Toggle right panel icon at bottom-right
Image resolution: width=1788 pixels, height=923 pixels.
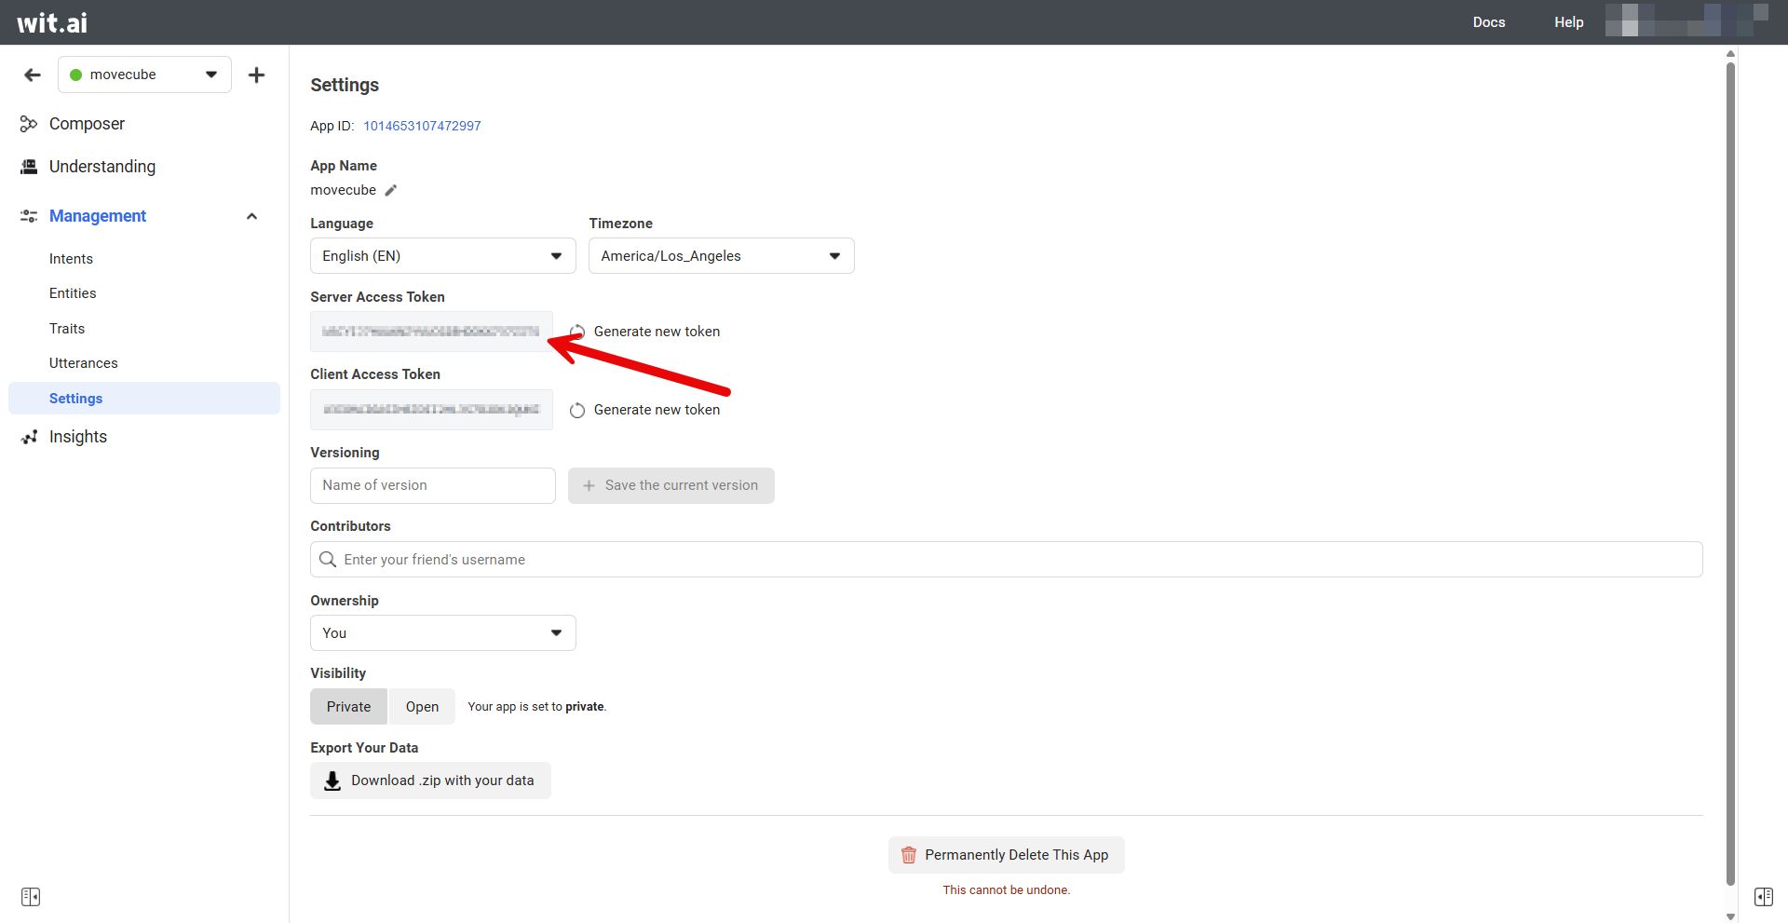[x=1763, y=897]
